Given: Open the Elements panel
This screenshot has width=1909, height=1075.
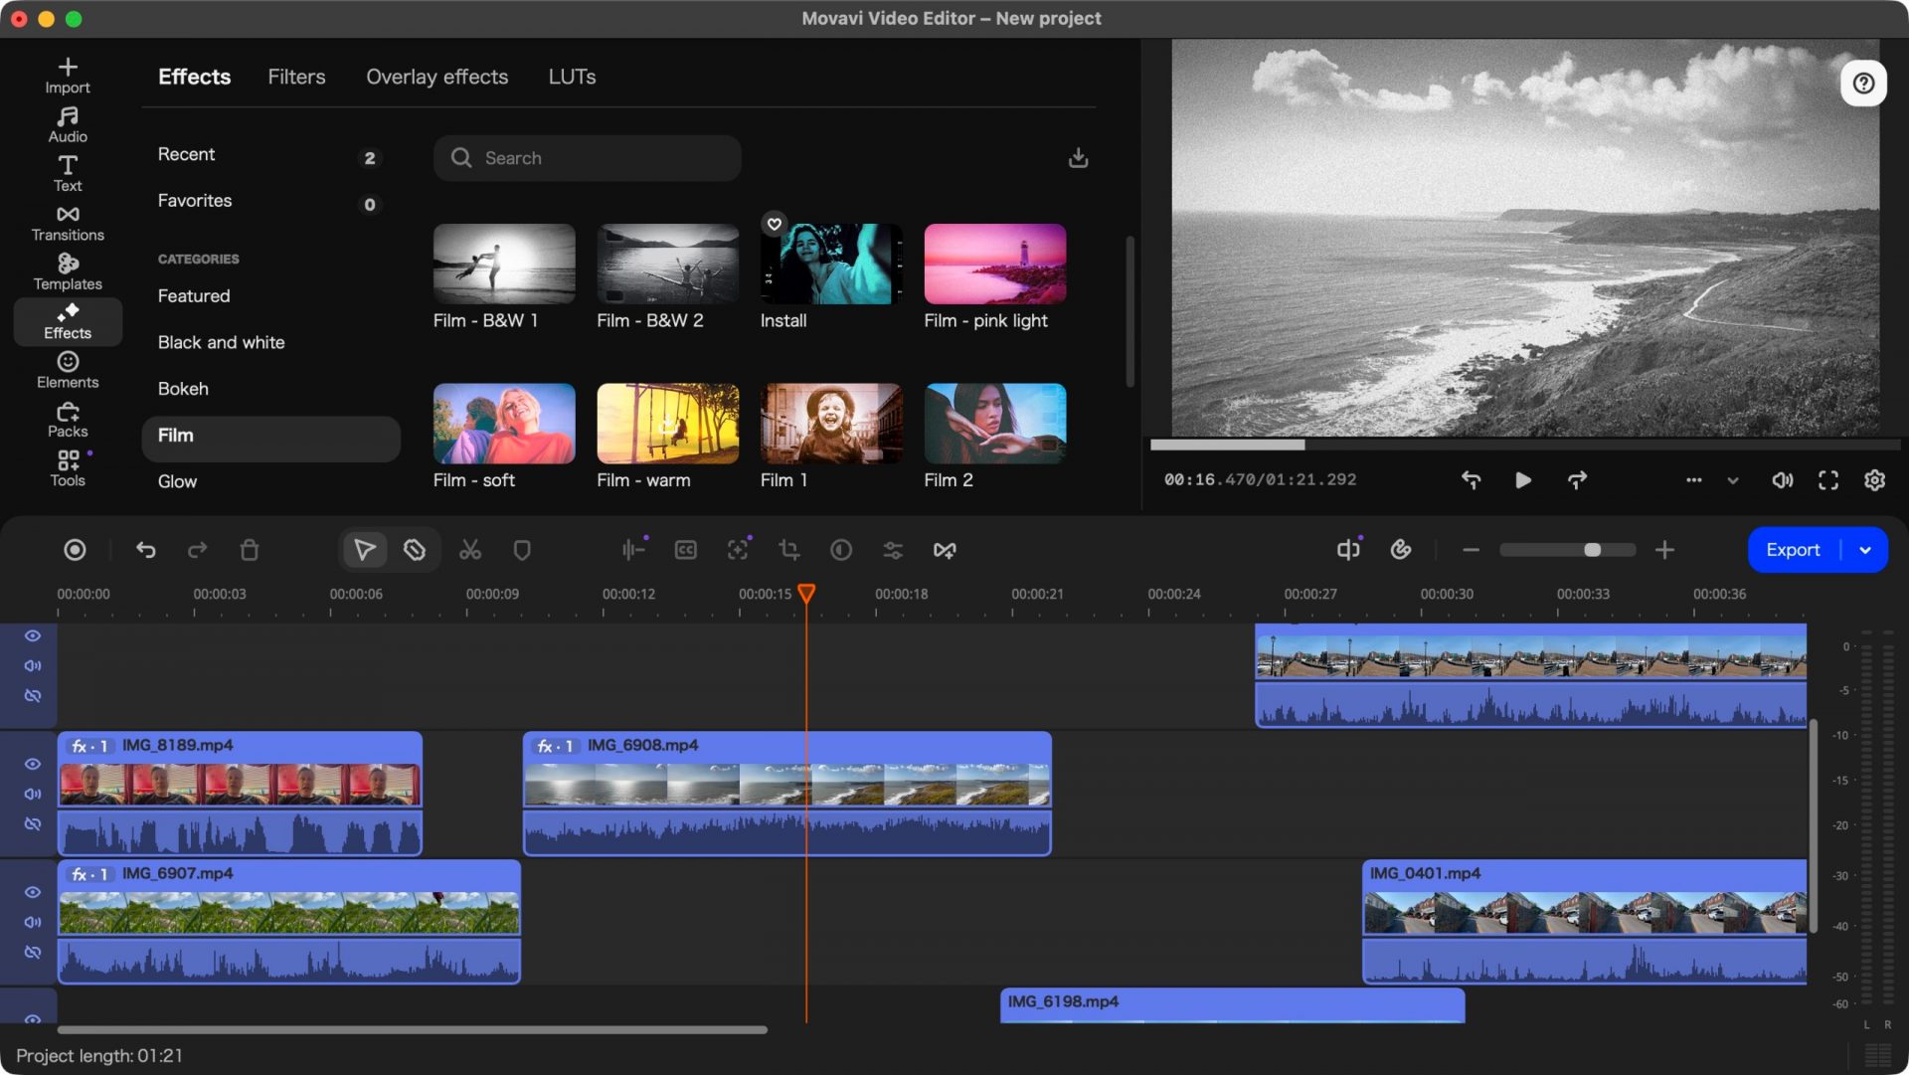Looking at the screenshot, I should tap(68, 370).
